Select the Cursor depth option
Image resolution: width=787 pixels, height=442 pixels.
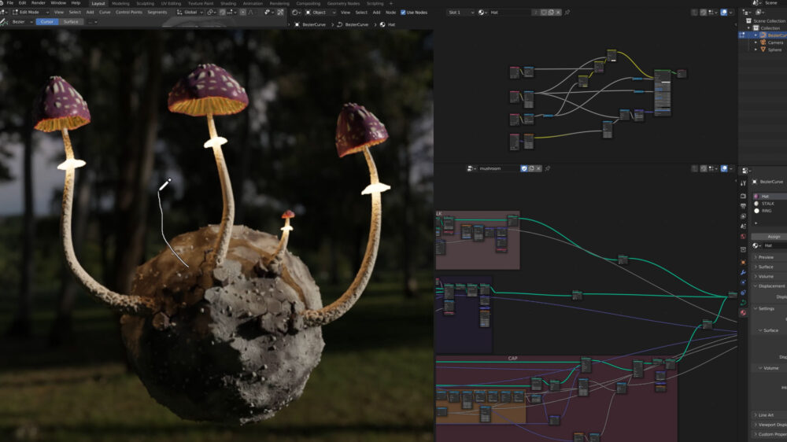[46, 21]
